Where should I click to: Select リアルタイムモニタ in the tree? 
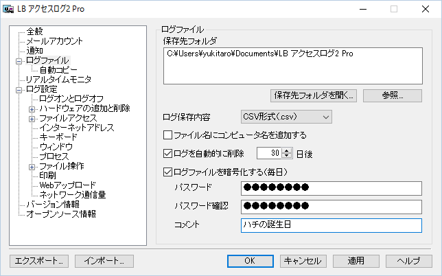click(58, 80)
